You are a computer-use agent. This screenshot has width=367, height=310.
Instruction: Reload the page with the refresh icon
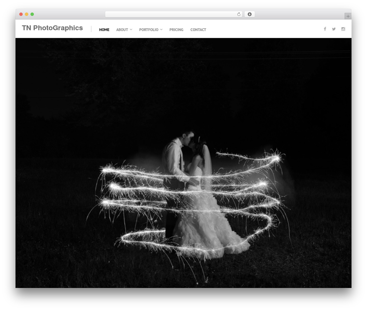pyautogui.click(x=239, y=14)
